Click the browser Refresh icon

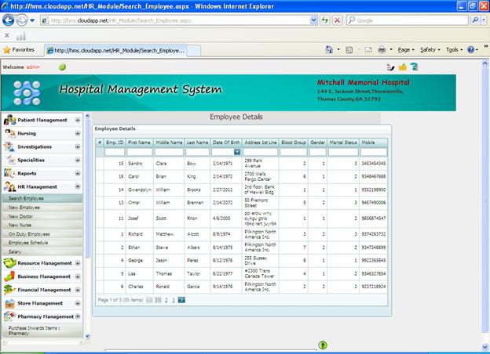click(325, 20)
